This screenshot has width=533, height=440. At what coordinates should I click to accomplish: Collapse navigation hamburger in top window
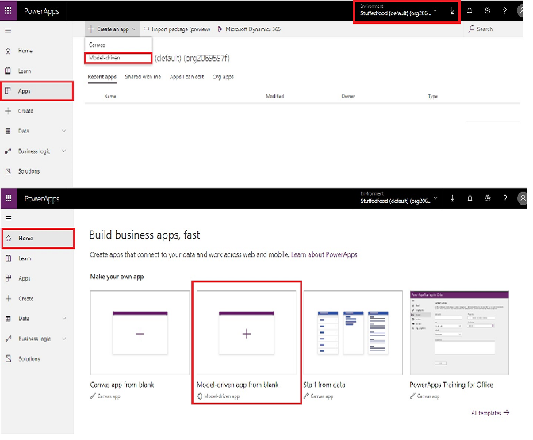(8, 30)
